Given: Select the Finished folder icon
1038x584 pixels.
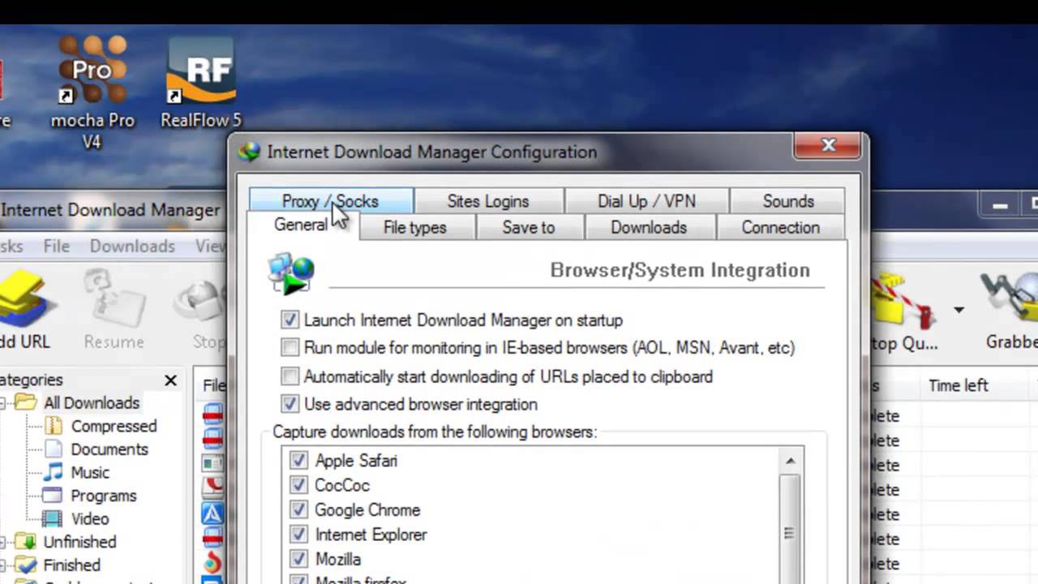Looking at the screenshot, I should (28, 565).
